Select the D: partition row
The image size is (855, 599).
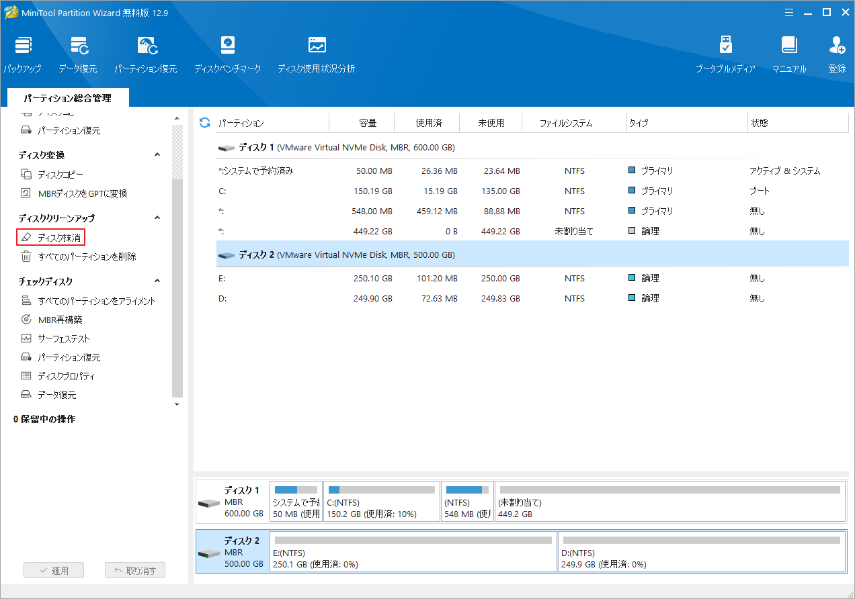[532, 298]
